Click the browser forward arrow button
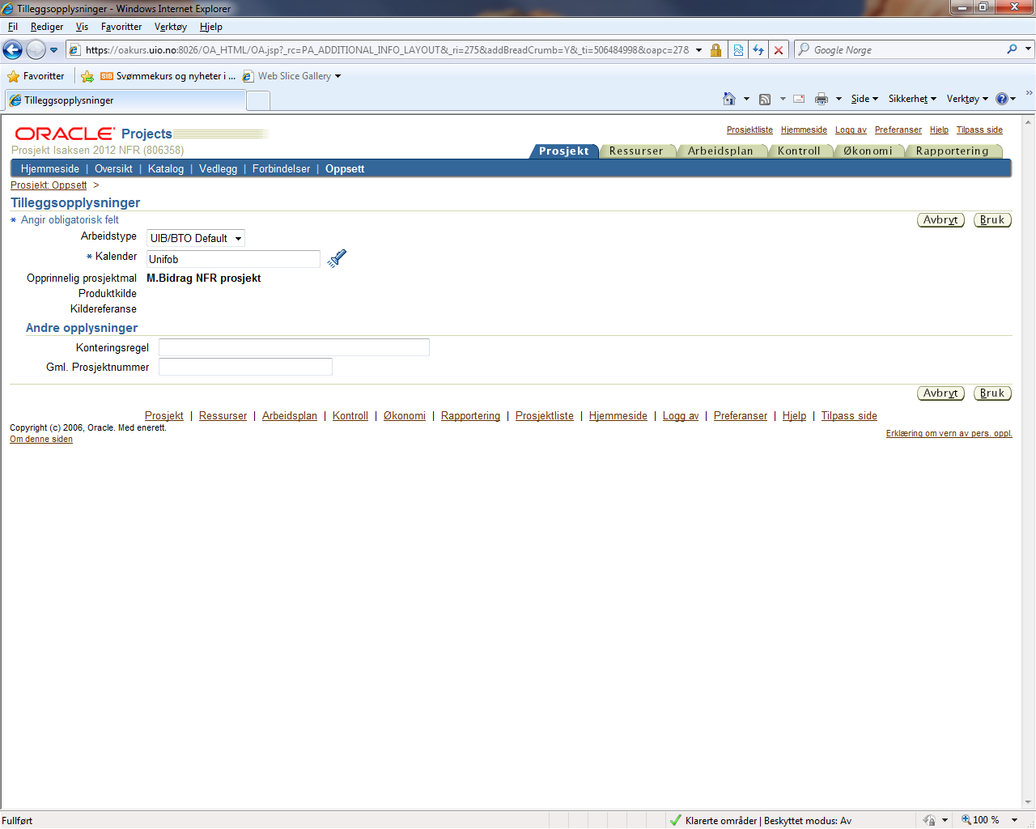This screenshot has height=829, width=1036. click(x=36, y=50)
